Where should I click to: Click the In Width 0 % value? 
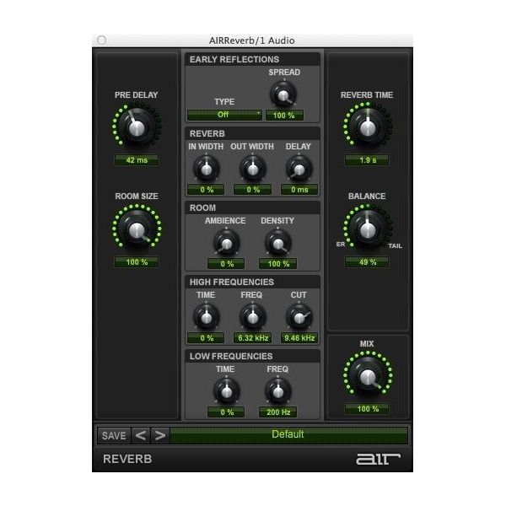coord(207,190)
